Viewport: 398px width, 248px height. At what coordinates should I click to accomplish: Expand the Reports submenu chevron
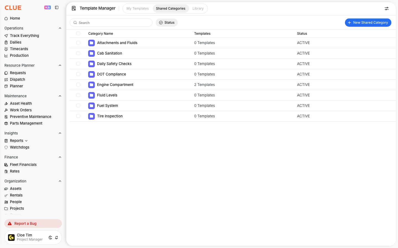26,141
